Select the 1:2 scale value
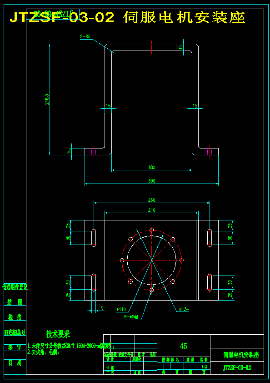 tap(205, 367)
